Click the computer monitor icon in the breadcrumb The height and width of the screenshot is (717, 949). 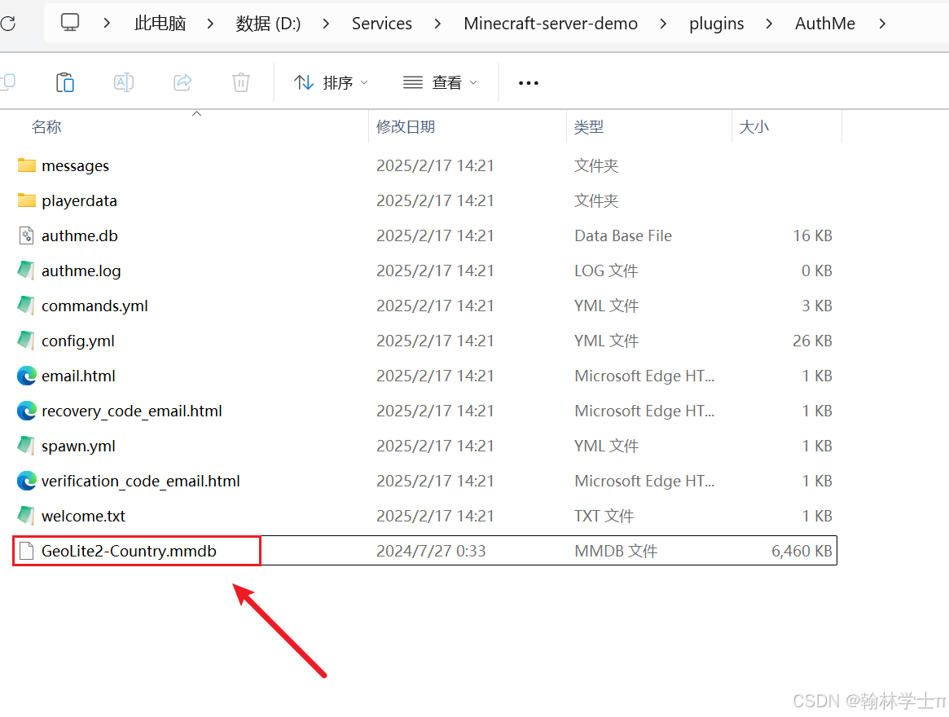pos(69,23)
